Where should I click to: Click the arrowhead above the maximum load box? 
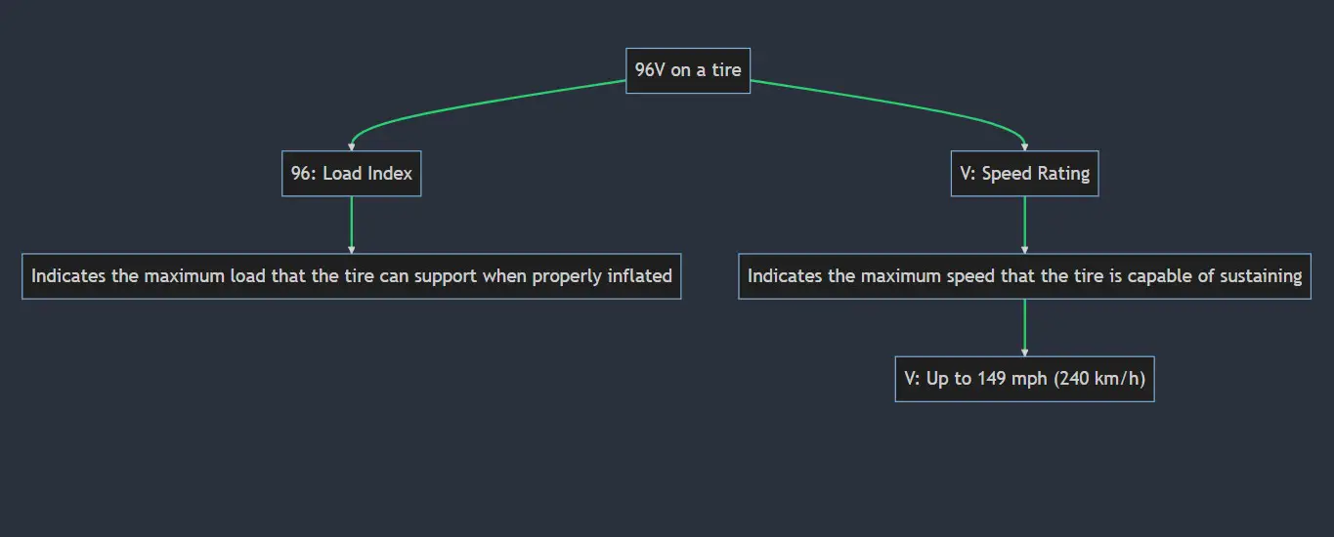pos(352,250)
